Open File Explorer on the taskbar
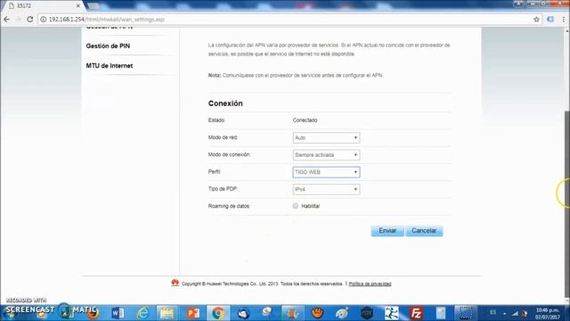This screenshot has height=321, width=570. click(167, 313)
